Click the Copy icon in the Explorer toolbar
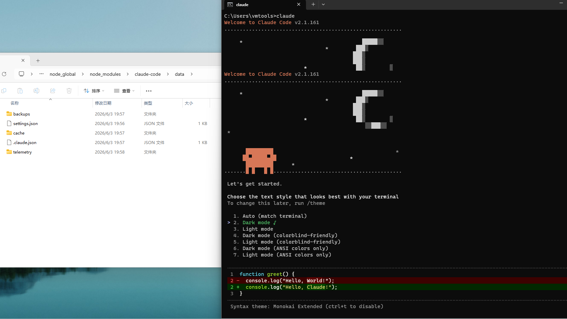Screen dimensions: 567x319 (x=4, y=91)
